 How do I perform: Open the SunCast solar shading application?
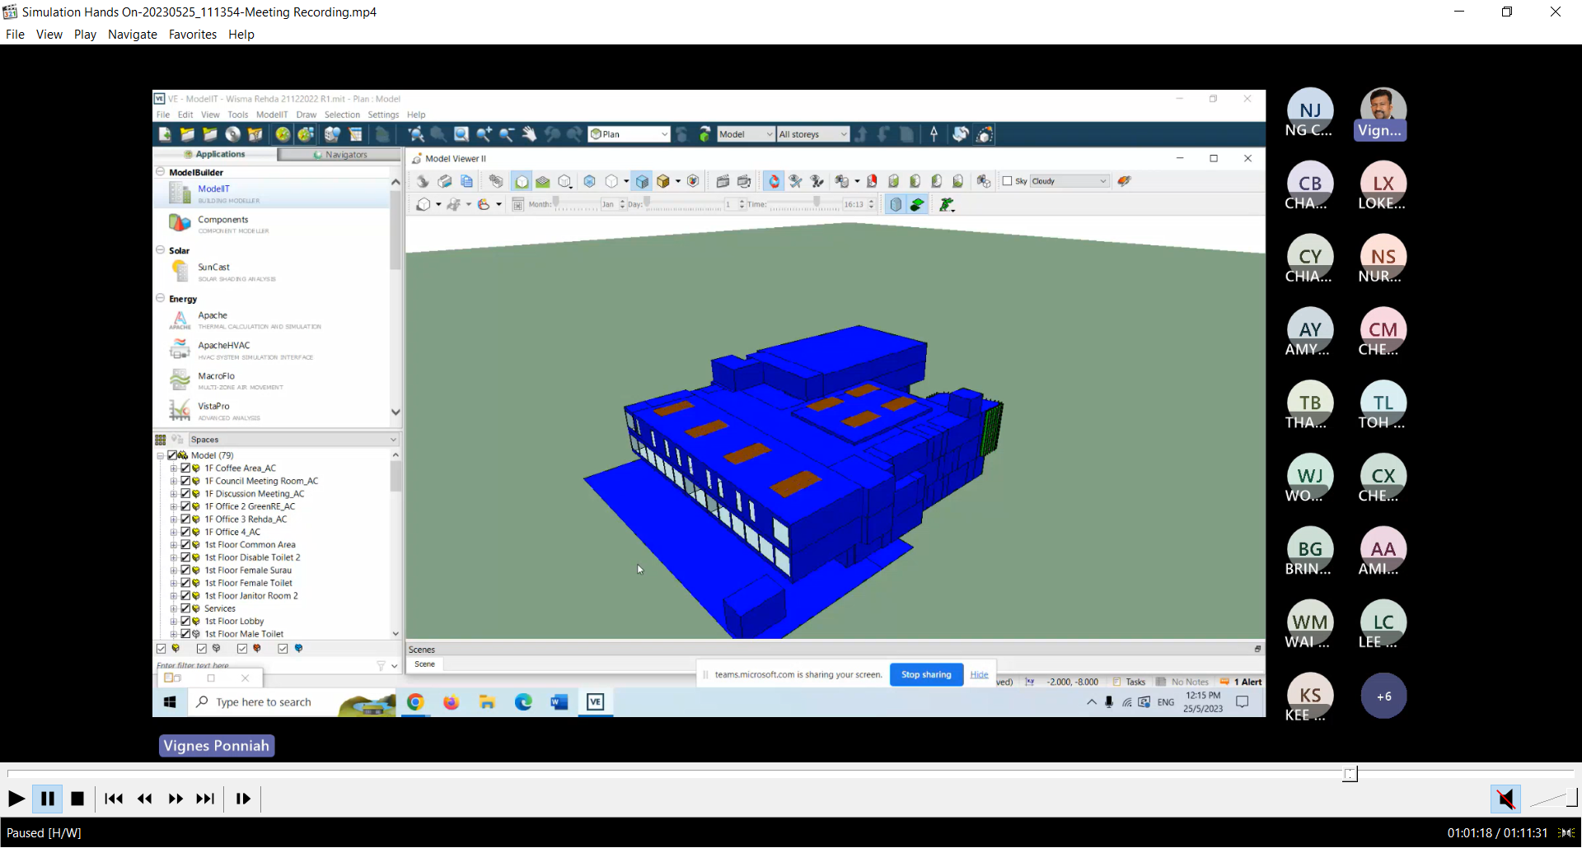point(180,271)
